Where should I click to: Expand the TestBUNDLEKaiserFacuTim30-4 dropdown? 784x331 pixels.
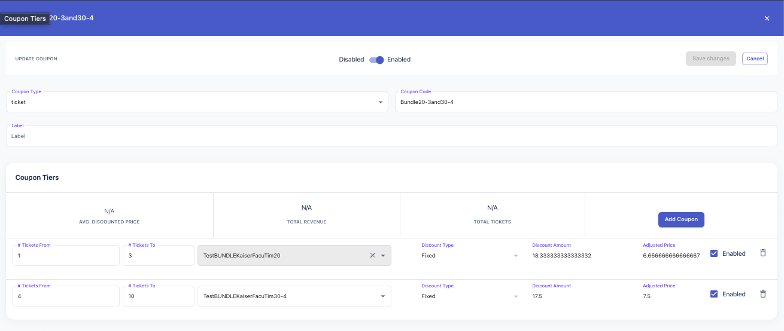[x=383, y=296]
